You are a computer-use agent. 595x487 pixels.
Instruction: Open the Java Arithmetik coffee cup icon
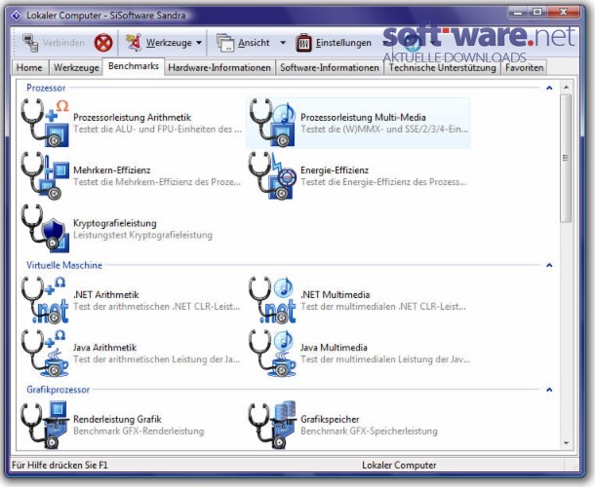pos(45,353)
